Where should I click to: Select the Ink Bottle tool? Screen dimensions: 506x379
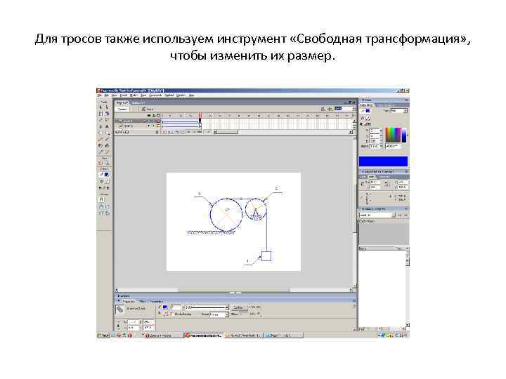pos(101,145)
